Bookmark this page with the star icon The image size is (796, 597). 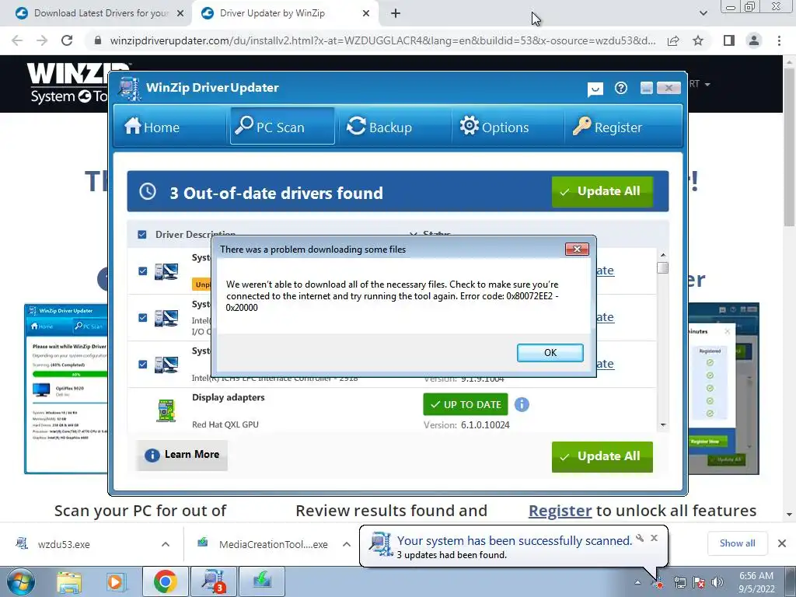click(x=698, y=40)
